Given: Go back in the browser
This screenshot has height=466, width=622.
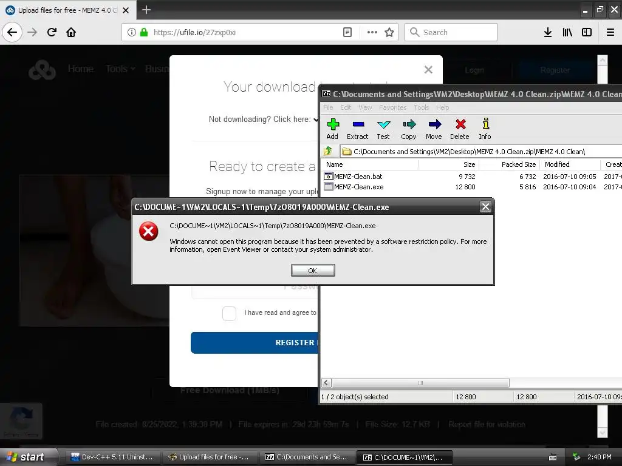Looking at the screenshot, I should tap(12, 32).
